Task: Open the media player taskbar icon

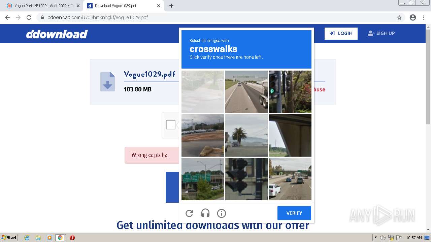Action: (49, 238)
